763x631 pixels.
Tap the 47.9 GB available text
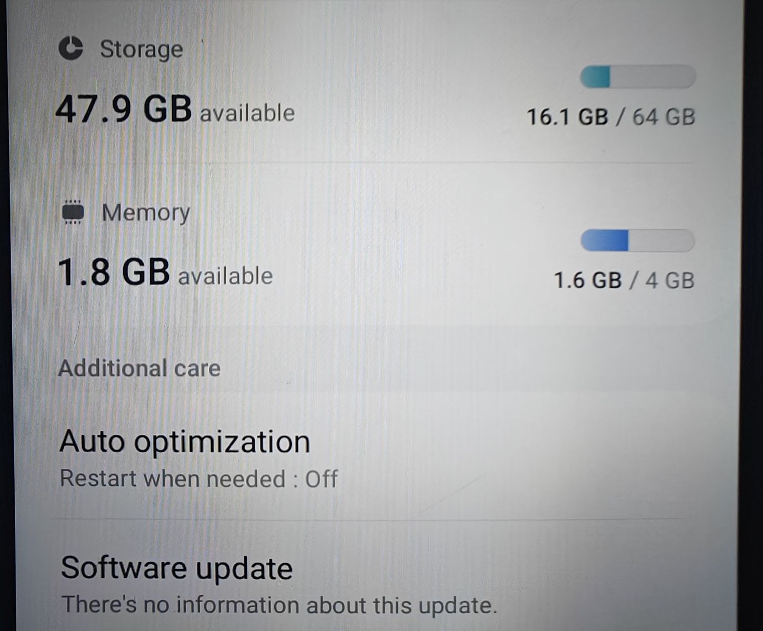pos(175,109)
